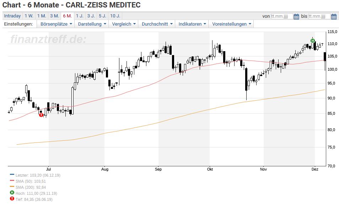Open the calendar picker next to bis field
The image size is (339, 204).
pos(334,16)
